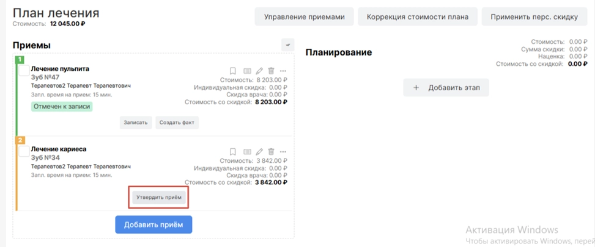Open Коррекция стоимости плана
The height and width of the screenshot is (247, 595).
click(x=418, y=16)
